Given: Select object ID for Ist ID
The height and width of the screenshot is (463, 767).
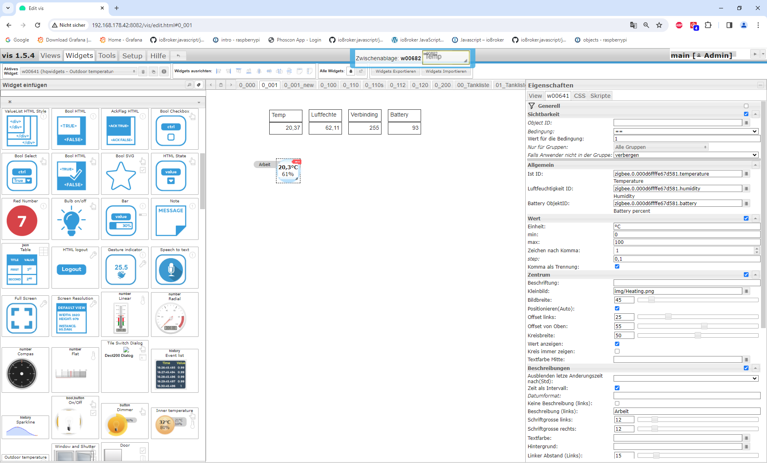Looking at the screenshot, I should pyautogui.click(x=746, y=174).
